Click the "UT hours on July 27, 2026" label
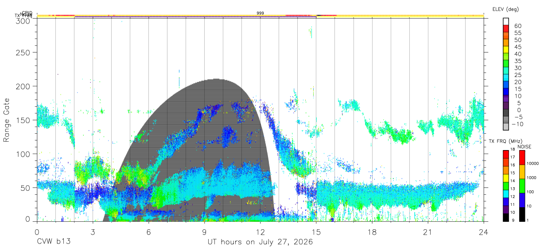544x251 pixels. [260, 242]
